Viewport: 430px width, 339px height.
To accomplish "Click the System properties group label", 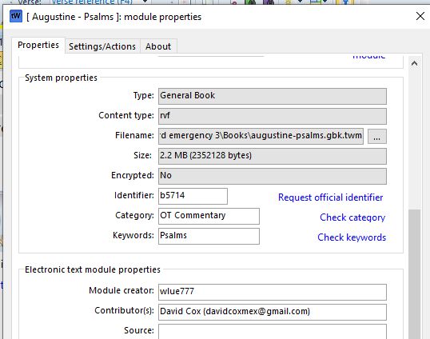I will 61,78.
